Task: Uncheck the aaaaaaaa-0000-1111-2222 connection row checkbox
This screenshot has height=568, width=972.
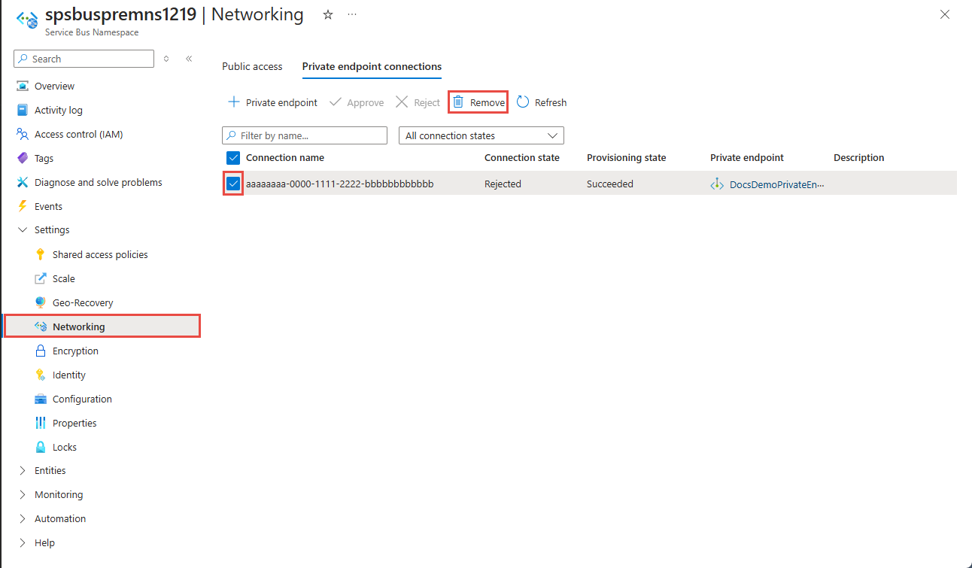Action: click(x=233, y=184)
